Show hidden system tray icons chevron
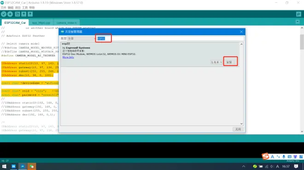 (244, 166)
